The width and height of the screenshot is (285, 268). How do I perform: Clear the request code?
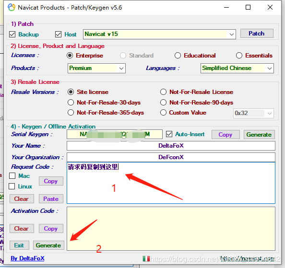pos(22,199)
